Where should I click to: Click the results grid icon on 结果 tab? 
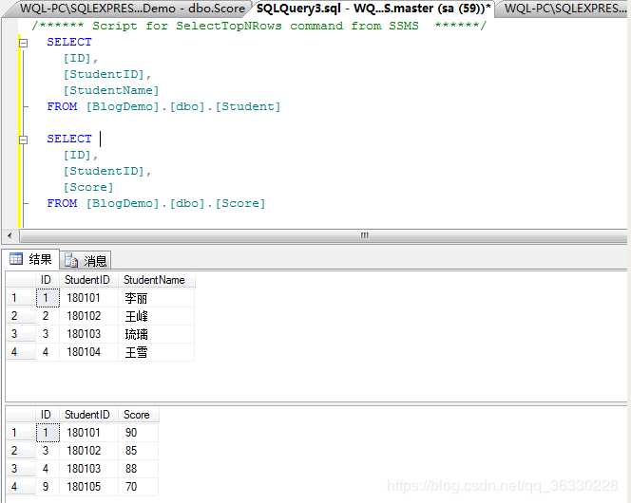(x=16, y=259)
